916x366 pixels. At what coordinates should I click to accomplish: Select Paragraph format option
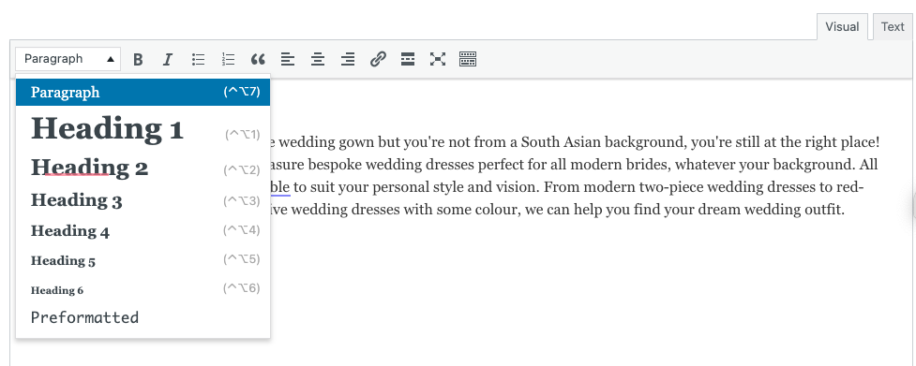tap(143, 92)
